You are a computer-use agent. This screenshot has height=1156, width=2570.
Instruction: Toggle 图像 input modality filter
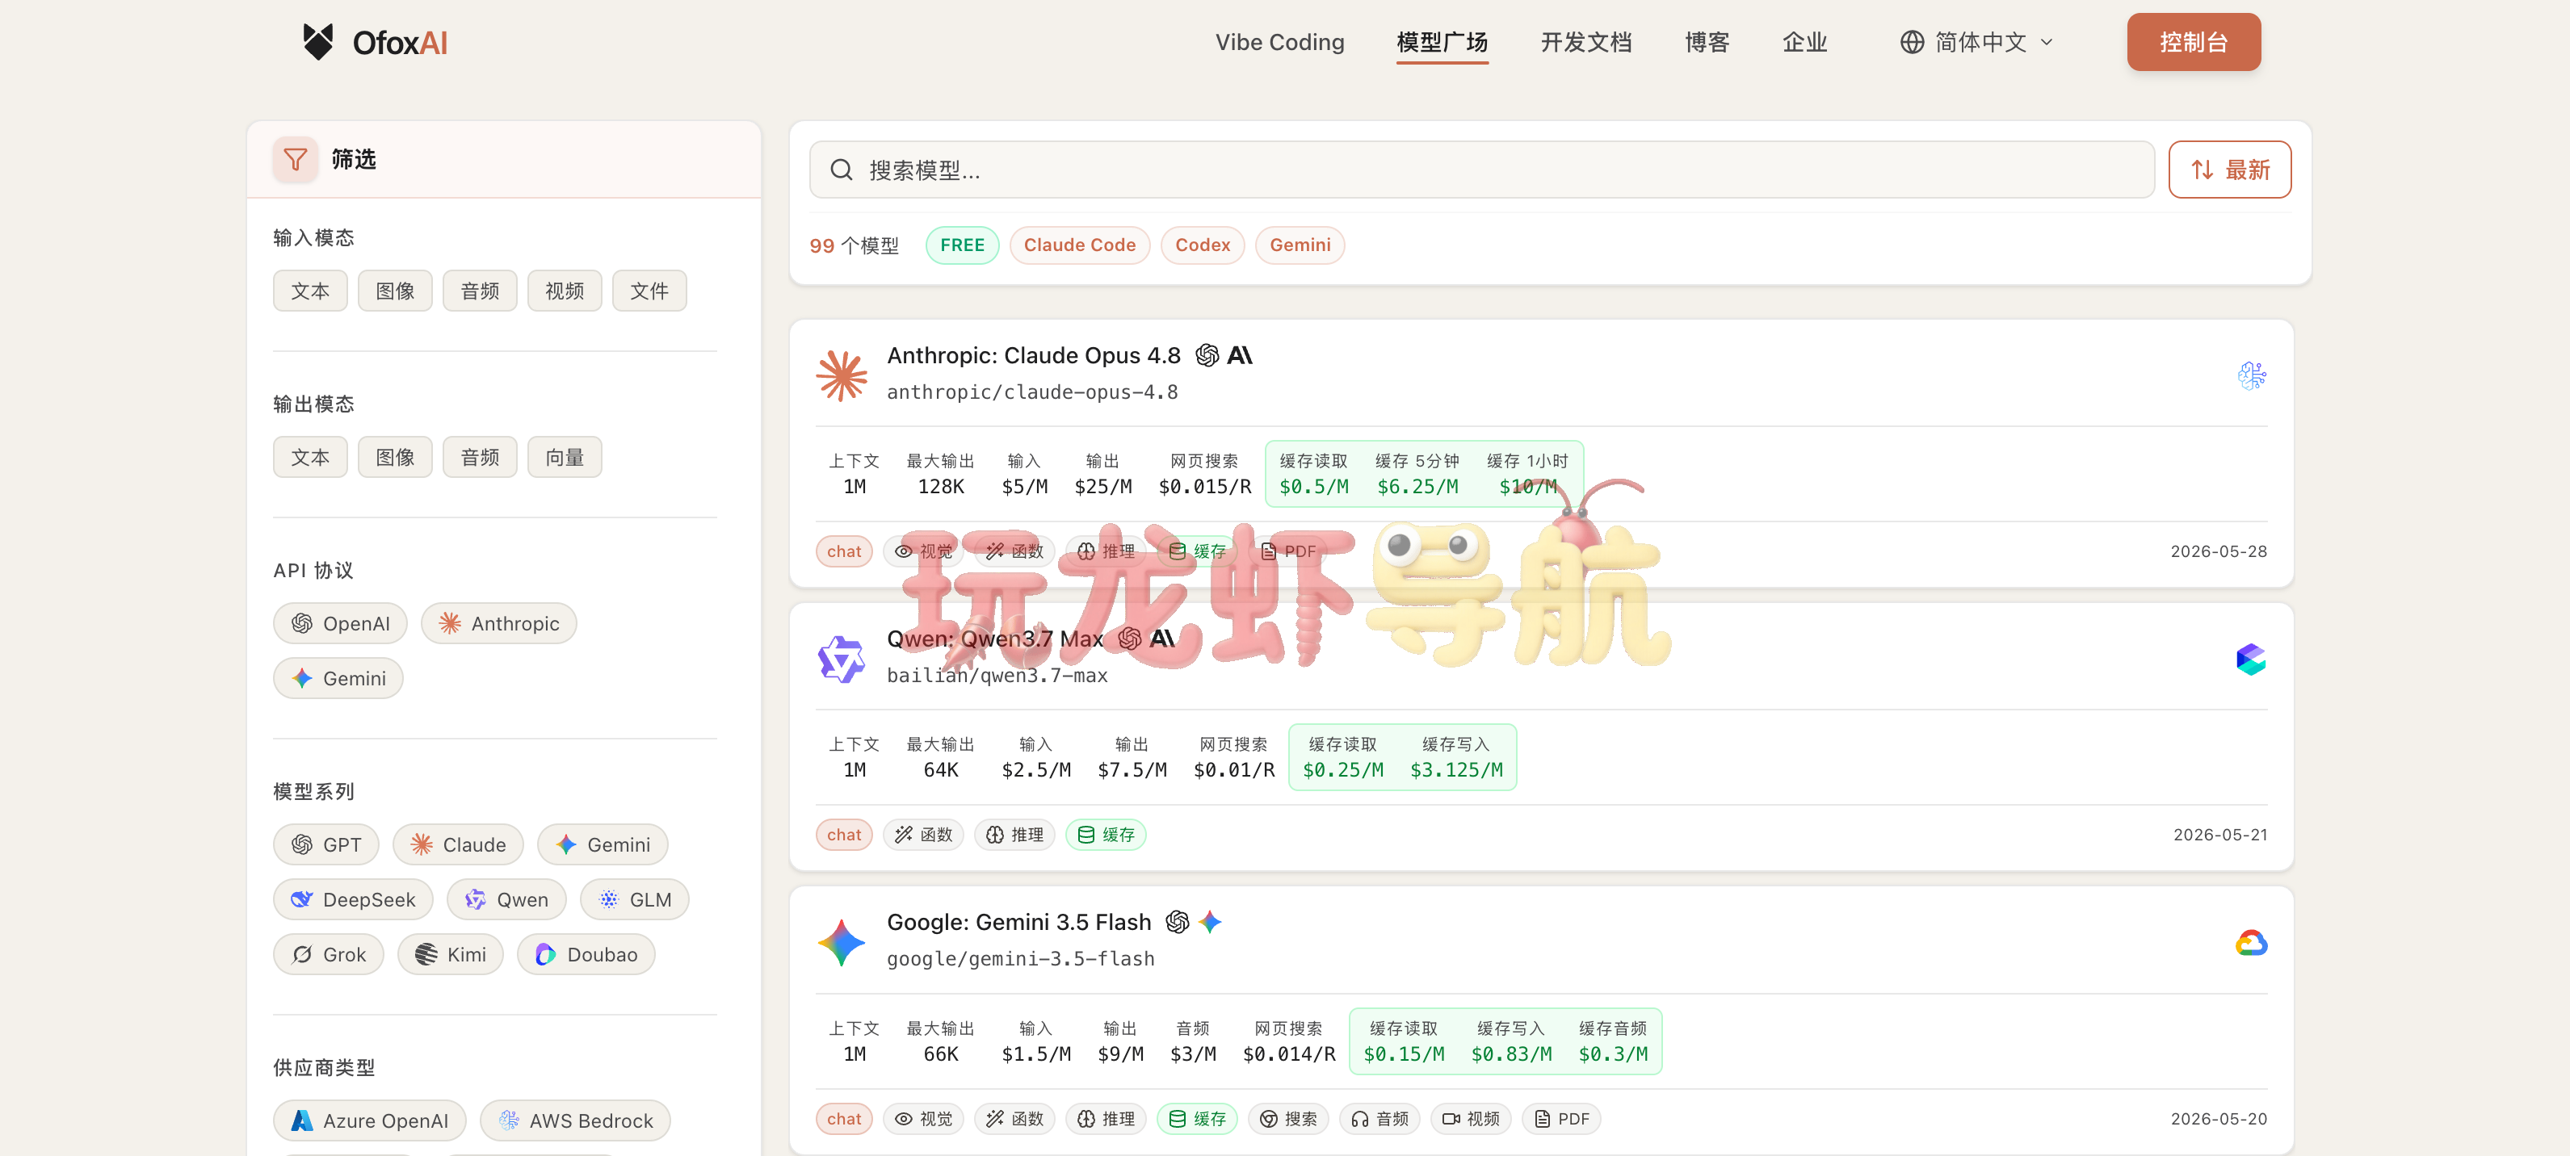[x=395, y=291]
